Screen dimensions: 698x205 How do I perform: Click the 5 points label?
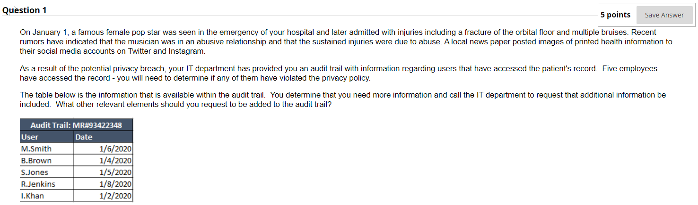click(615, 15)
